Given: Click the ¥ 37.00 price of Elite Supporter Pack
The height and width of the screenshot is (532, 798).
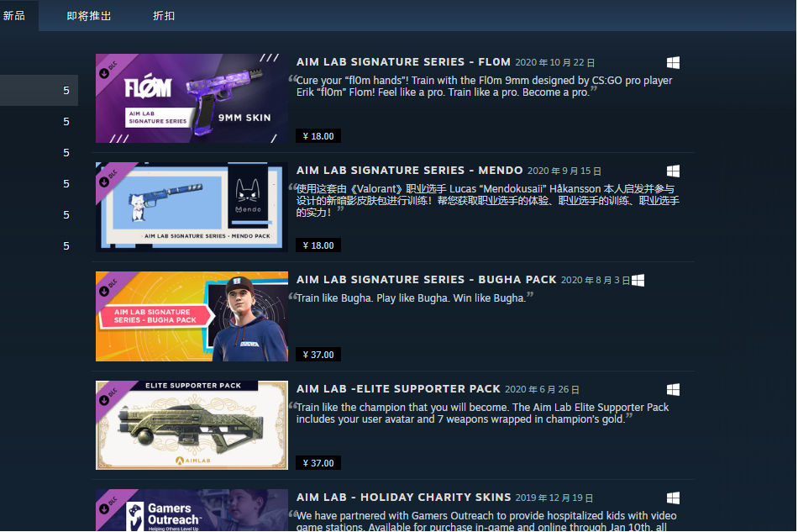Looking at the screenshot, I should (x=318, y=463).
